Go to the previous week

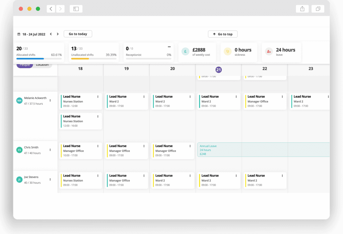[51, 34]
